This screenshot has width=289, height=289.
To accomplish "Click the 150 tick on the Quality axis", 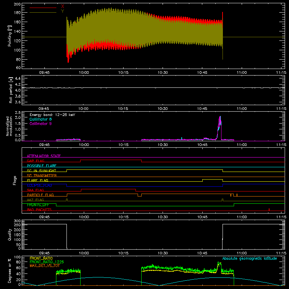I will [17, 235].
